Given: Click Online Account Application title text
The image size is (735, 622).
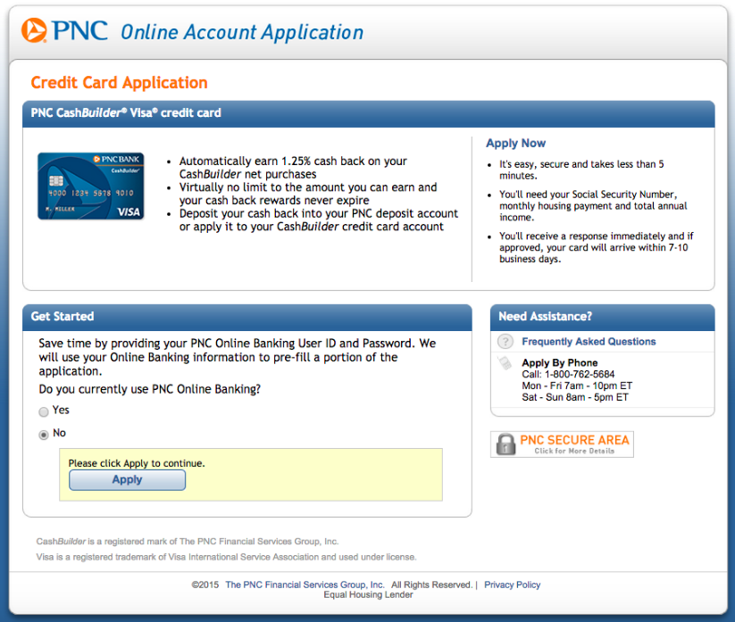Looking at the screenshot, I should pyautogui.click(x=241, y=31).
